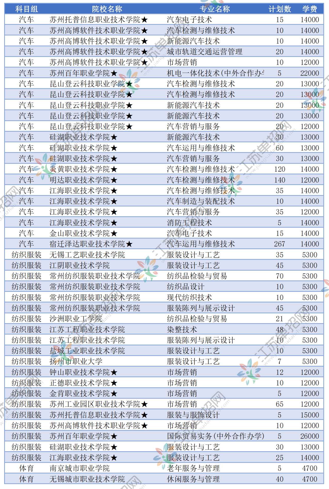Click plan count 48
The image size is (329, 489).
point(280,330)
